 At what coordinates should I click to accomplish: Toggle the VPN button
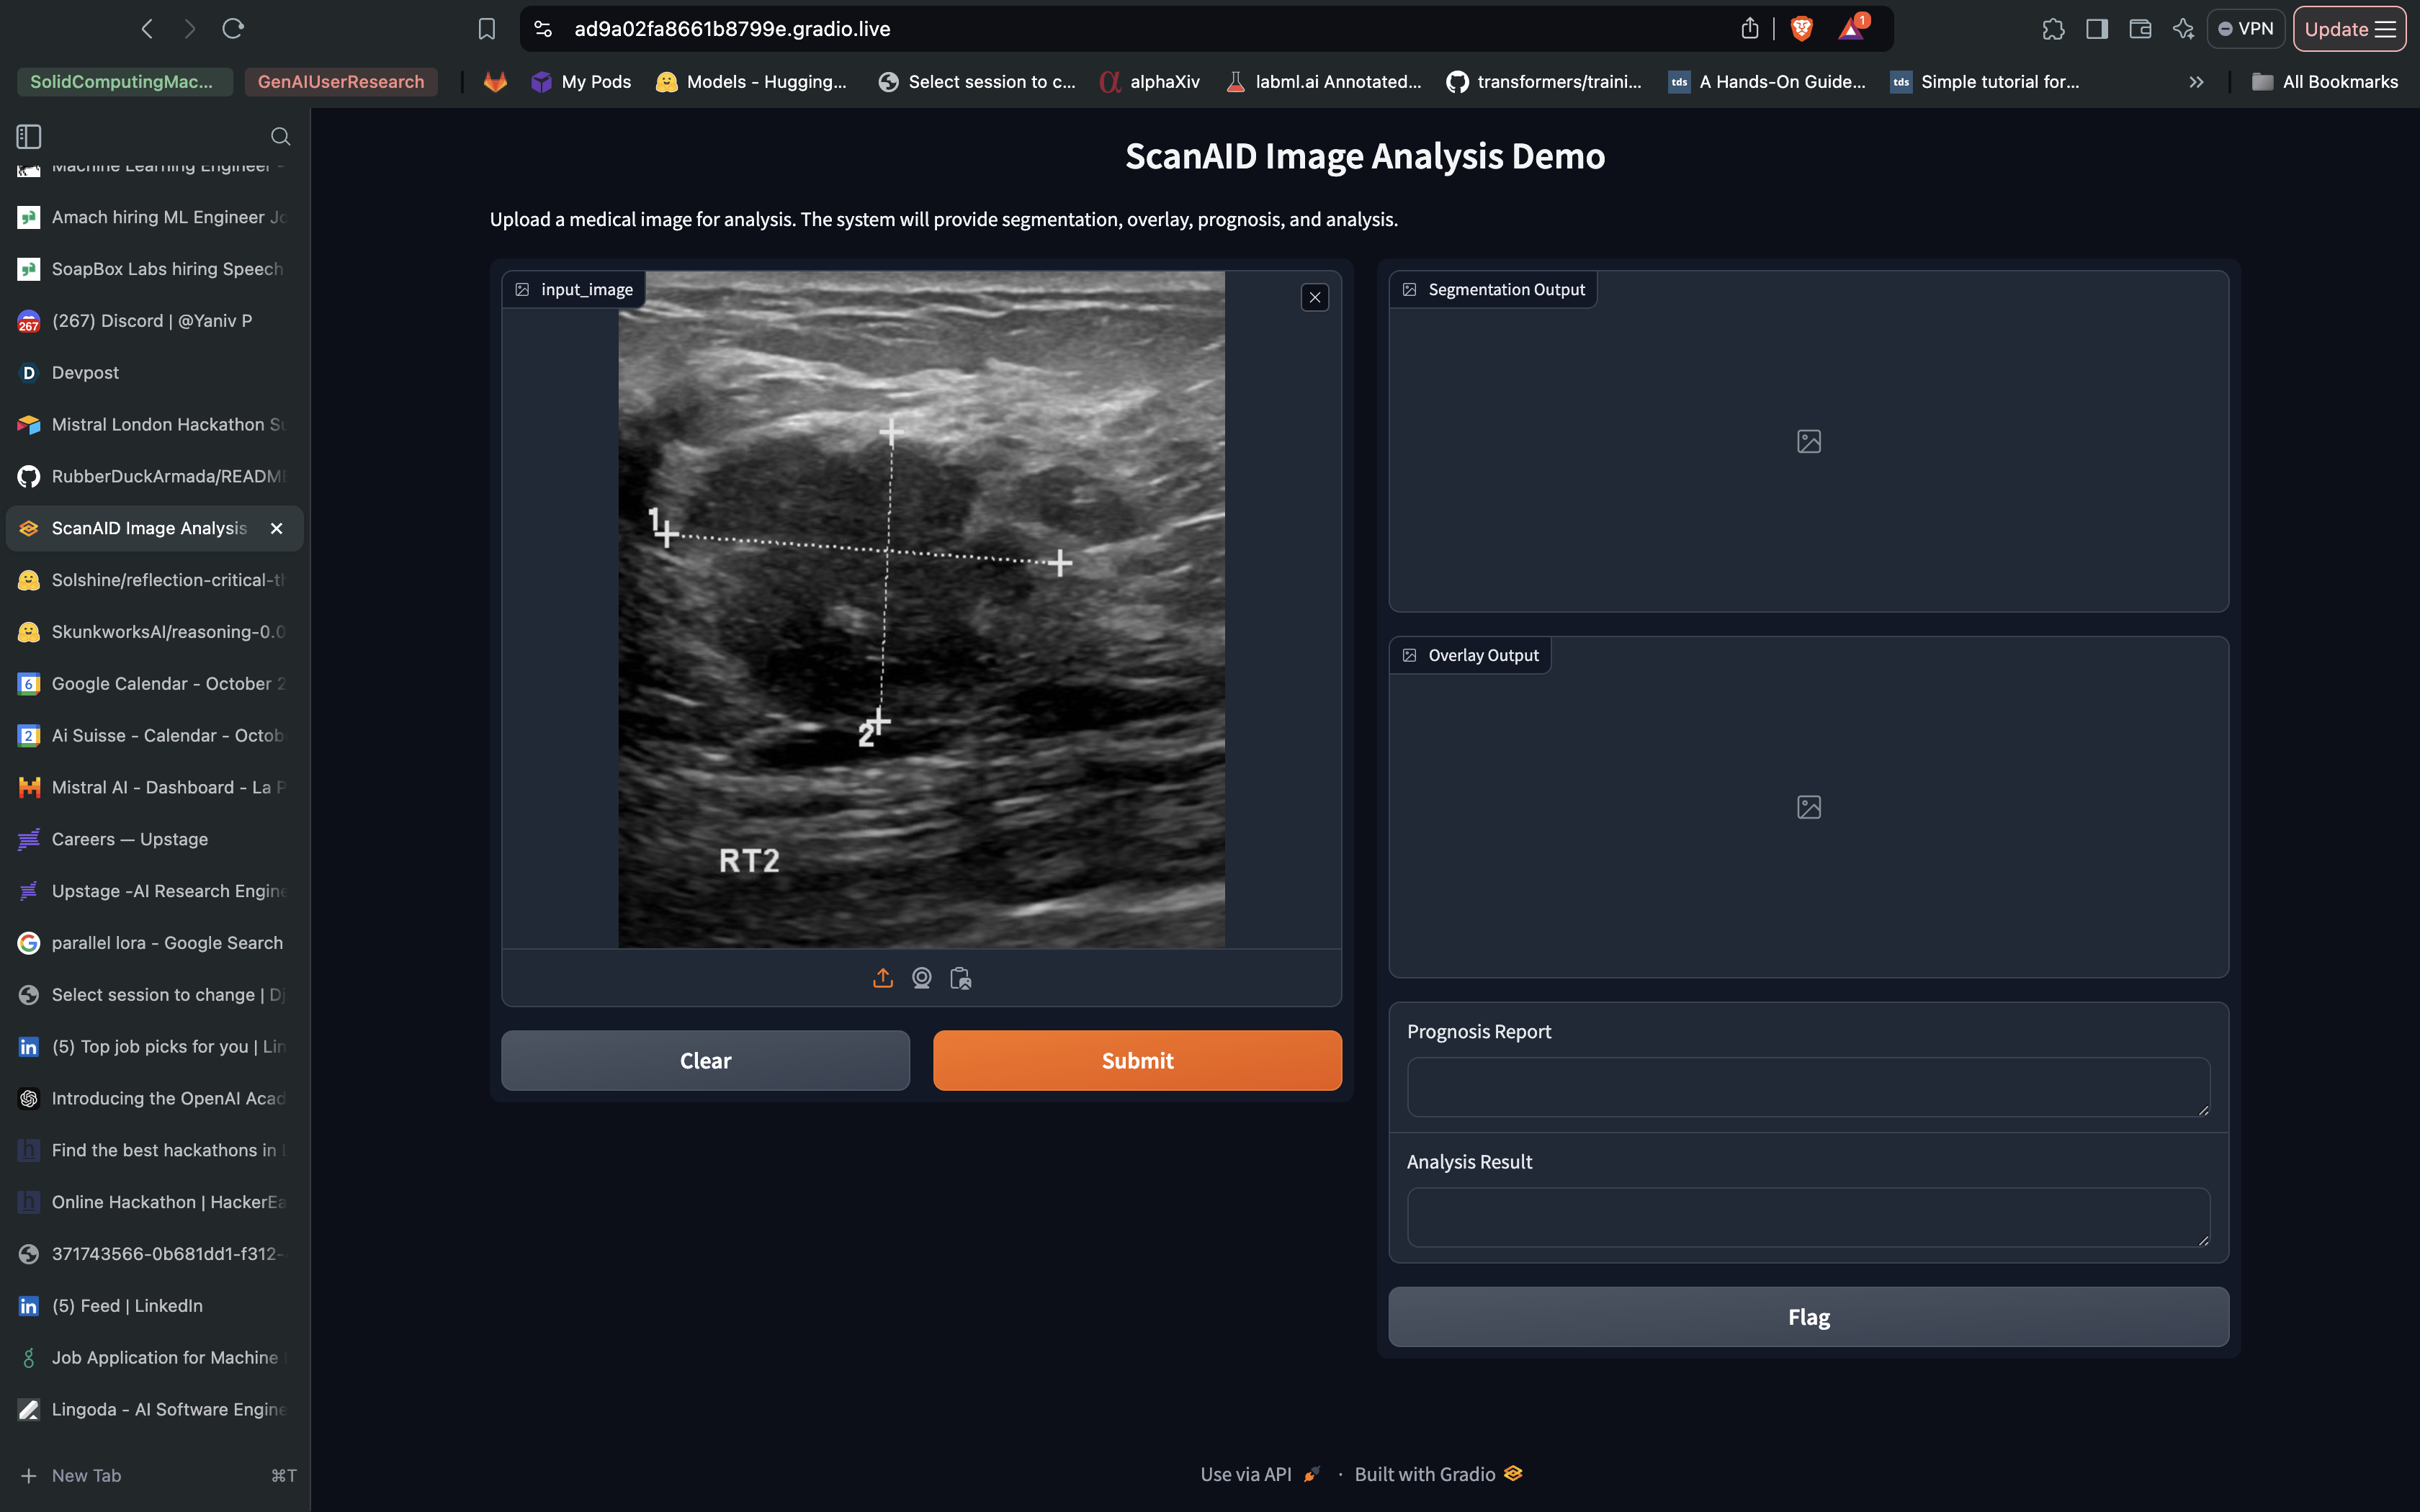point(2246,29)
